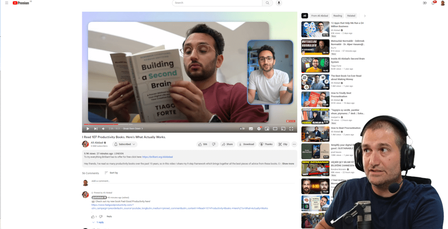
Task: Share the video
Action: click(227, 144)
